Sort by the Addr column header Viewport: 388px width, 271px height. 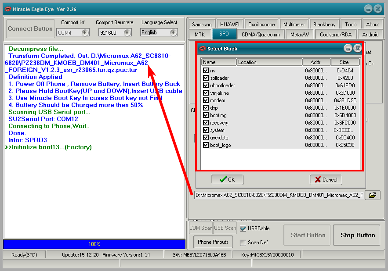click(316, 62)
